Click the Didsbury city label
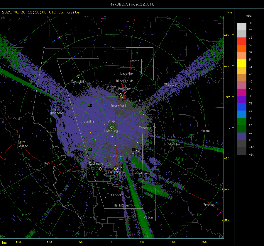Screen dimensions: 264x246 (111, 131)
